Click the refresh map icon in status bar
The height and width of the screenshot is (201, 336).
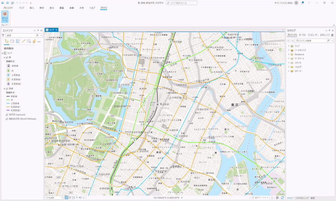[282, 198]
